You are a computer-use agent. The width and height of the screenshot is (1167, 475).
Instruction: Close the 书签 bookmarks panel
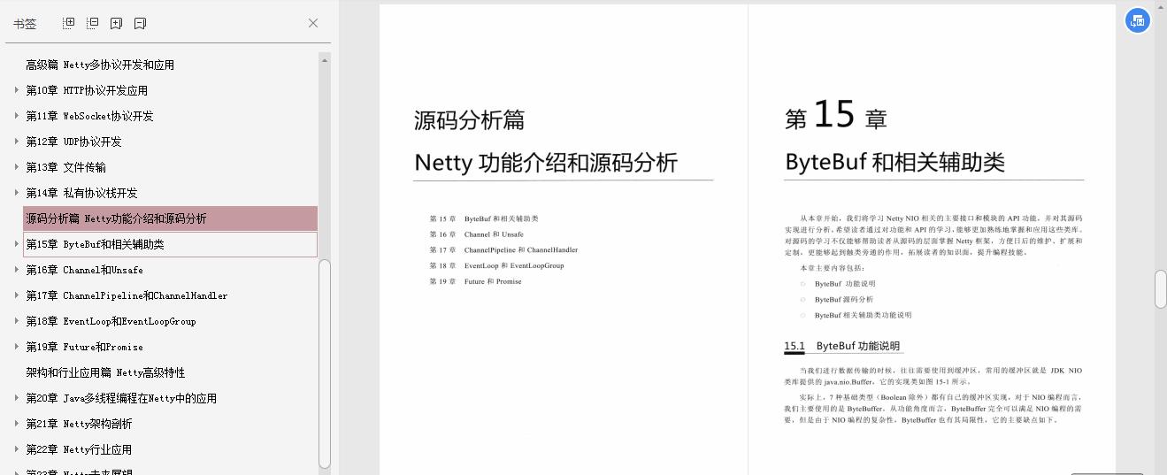click(313, 23)
